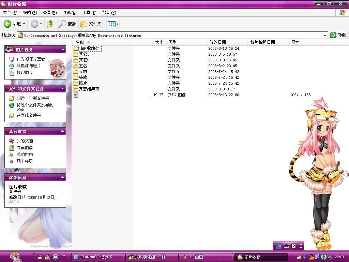Click 将这个文件夹发布到 Web link
This screenshot has height=262, width=349.
coord(35,107)
